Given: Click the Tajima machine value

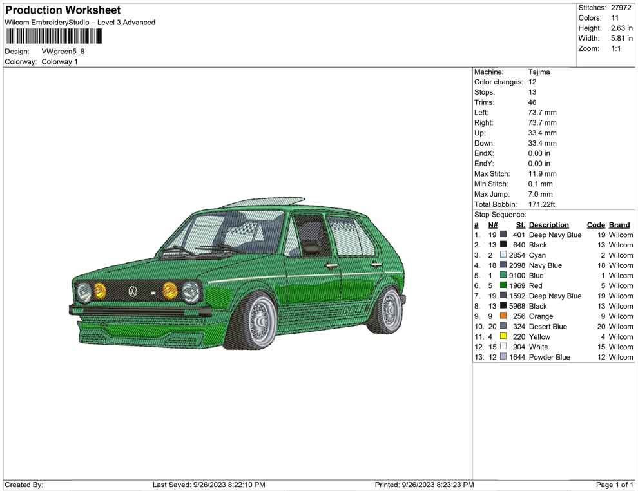Looking at the screenshot, I should [x=539, y=72].
